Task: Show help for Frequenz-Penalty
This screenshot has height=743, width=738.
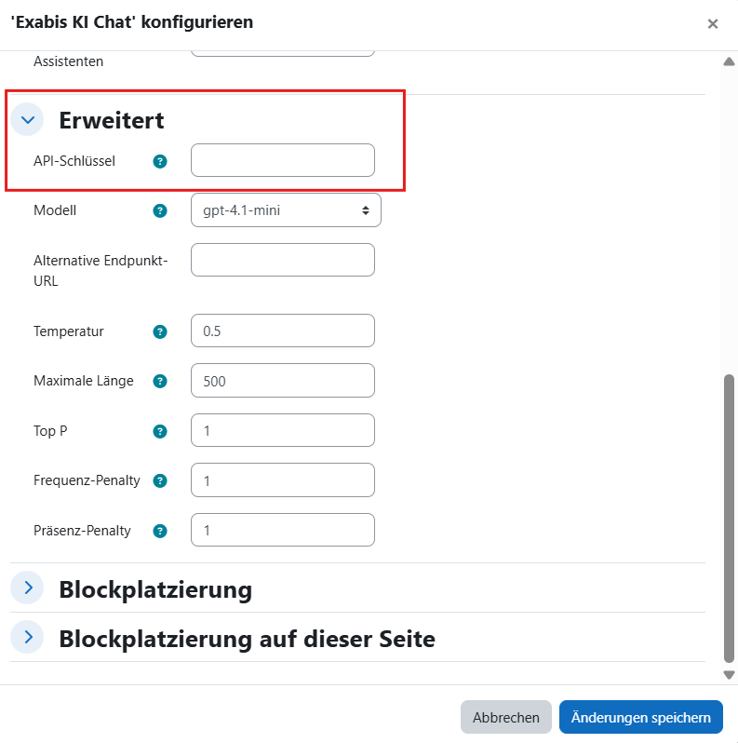Action: tap(160, 480)
